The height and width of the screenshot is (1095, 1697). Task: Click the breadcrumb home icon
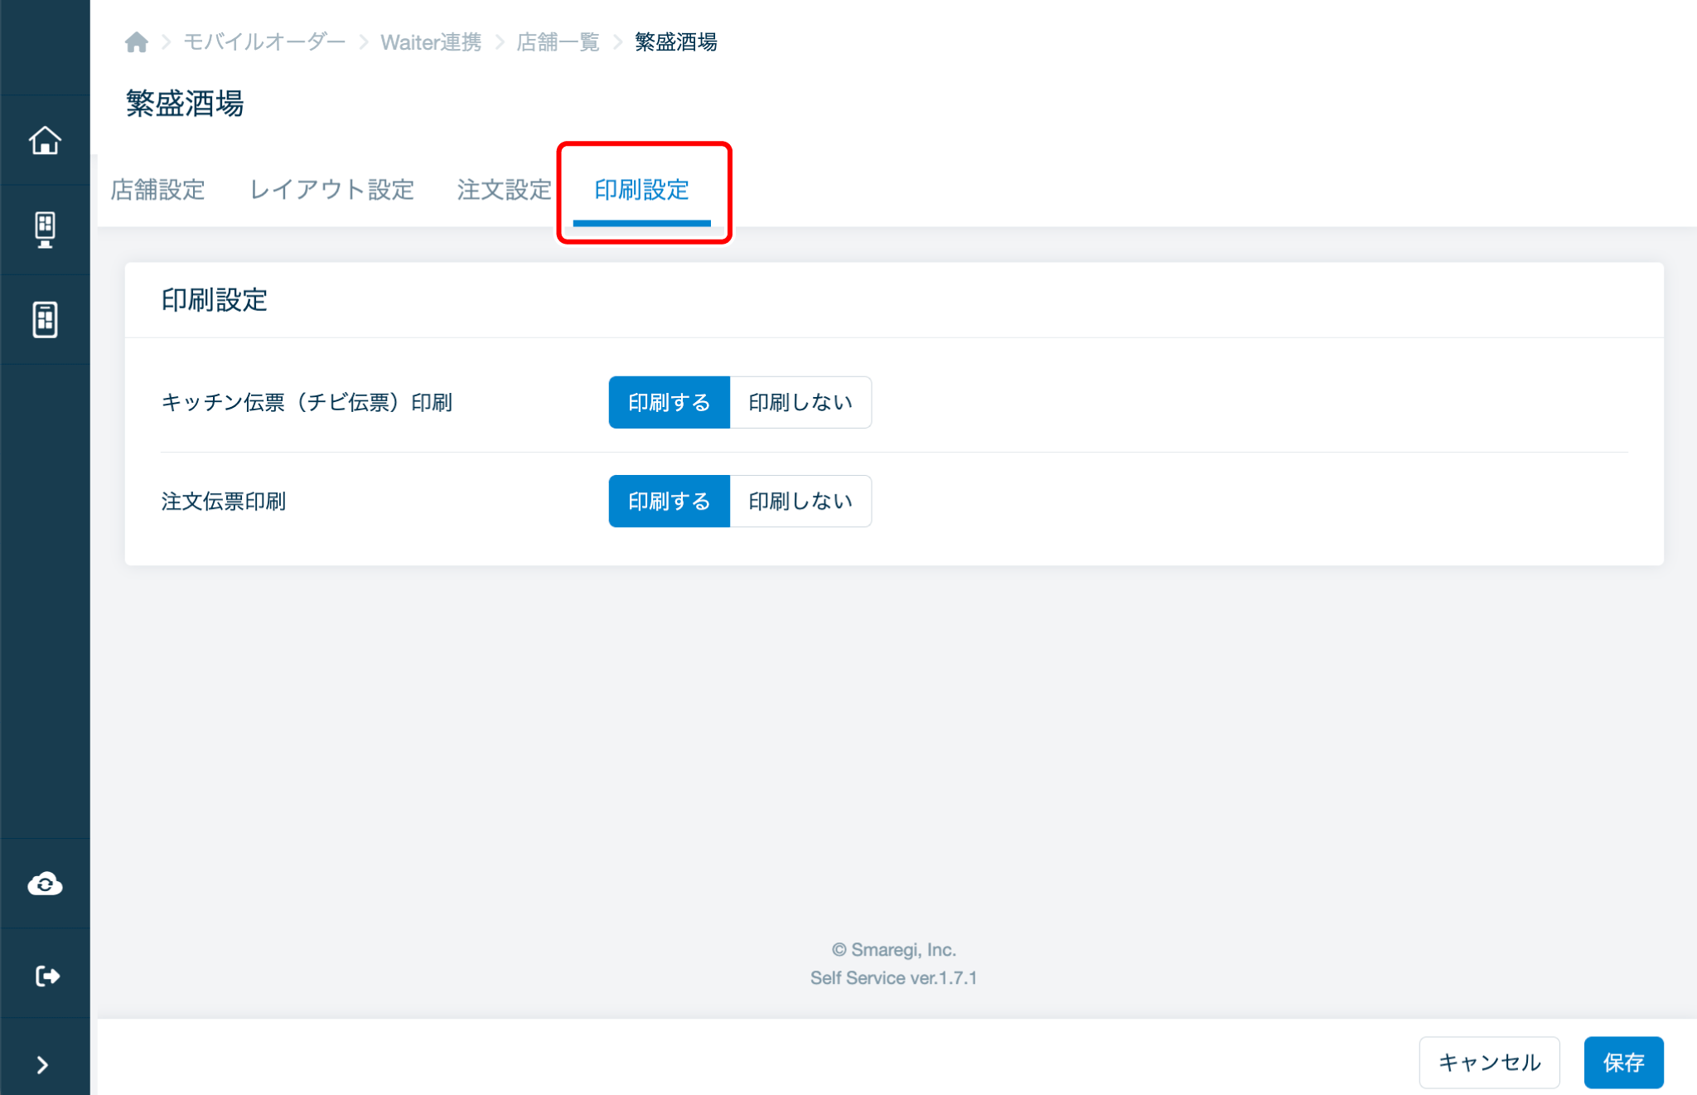[x=137, y=42]
